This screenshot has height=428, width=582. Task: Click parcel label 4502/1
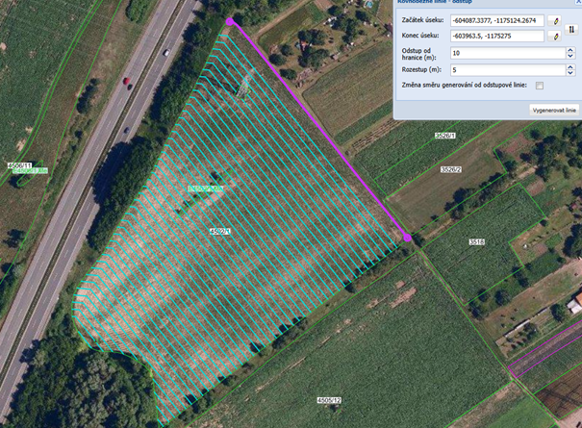click(x=220, y=231)
